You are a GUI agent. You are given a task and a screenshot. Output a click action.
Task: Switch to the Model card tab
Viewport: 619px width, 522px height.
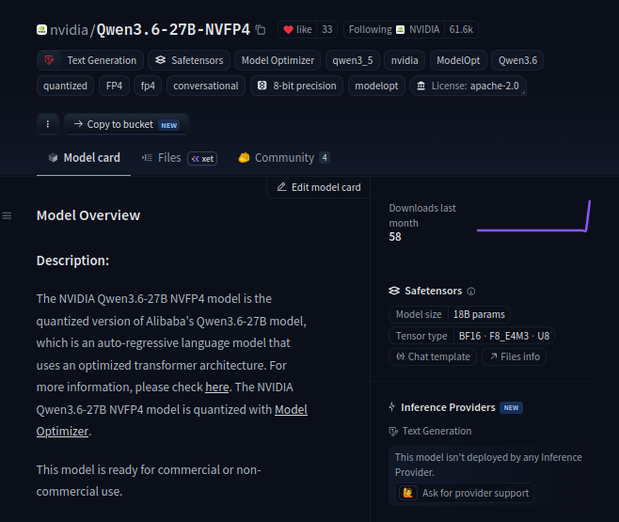[x=84, y=158]
